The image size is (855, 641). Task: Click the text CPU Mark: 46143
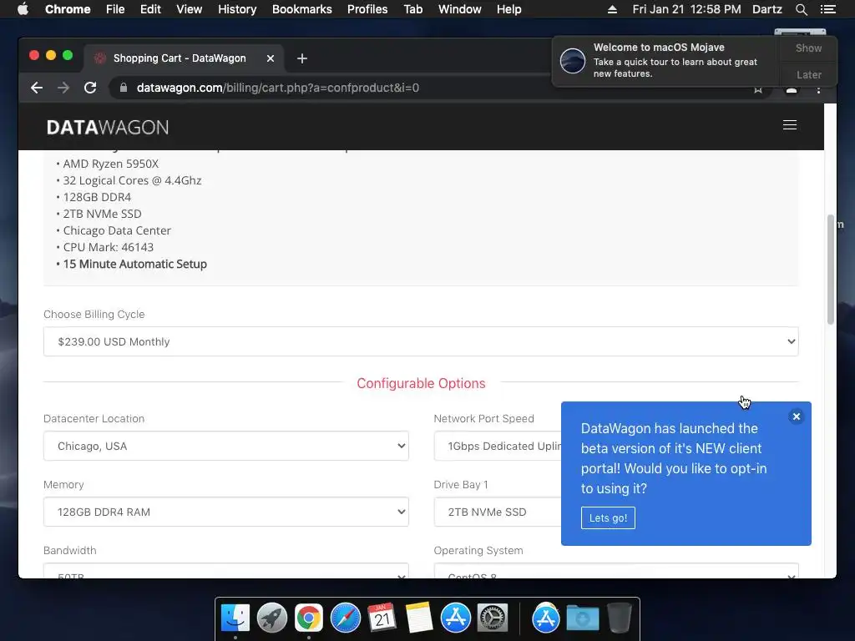pos(109,247)
